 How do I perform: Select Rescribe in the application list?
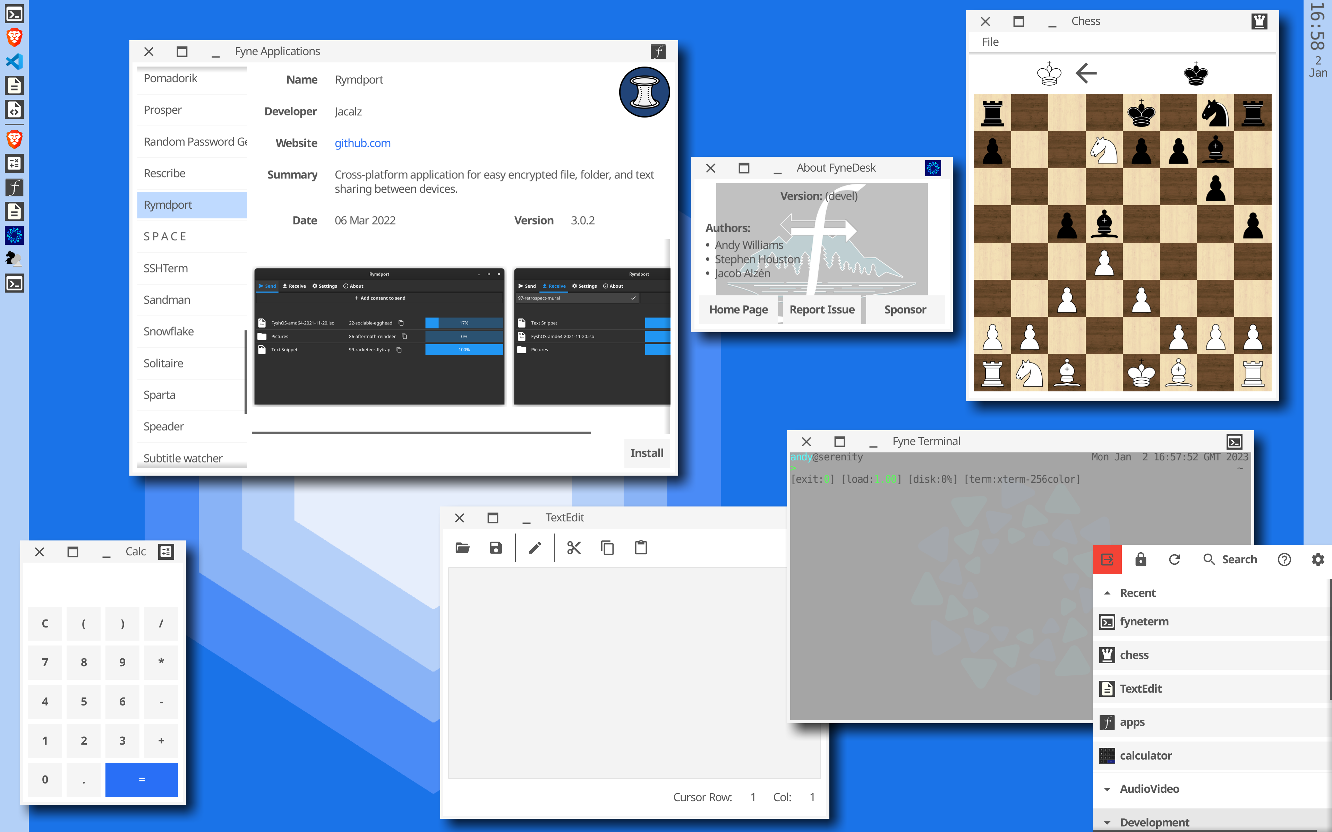pyautogui.click(x=191, y=173)
